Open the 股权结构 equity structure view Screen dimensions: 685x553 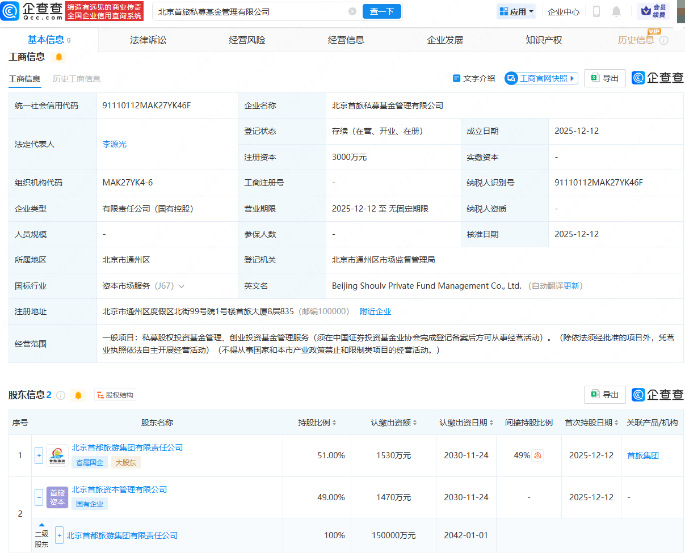(x=115, y=395)
